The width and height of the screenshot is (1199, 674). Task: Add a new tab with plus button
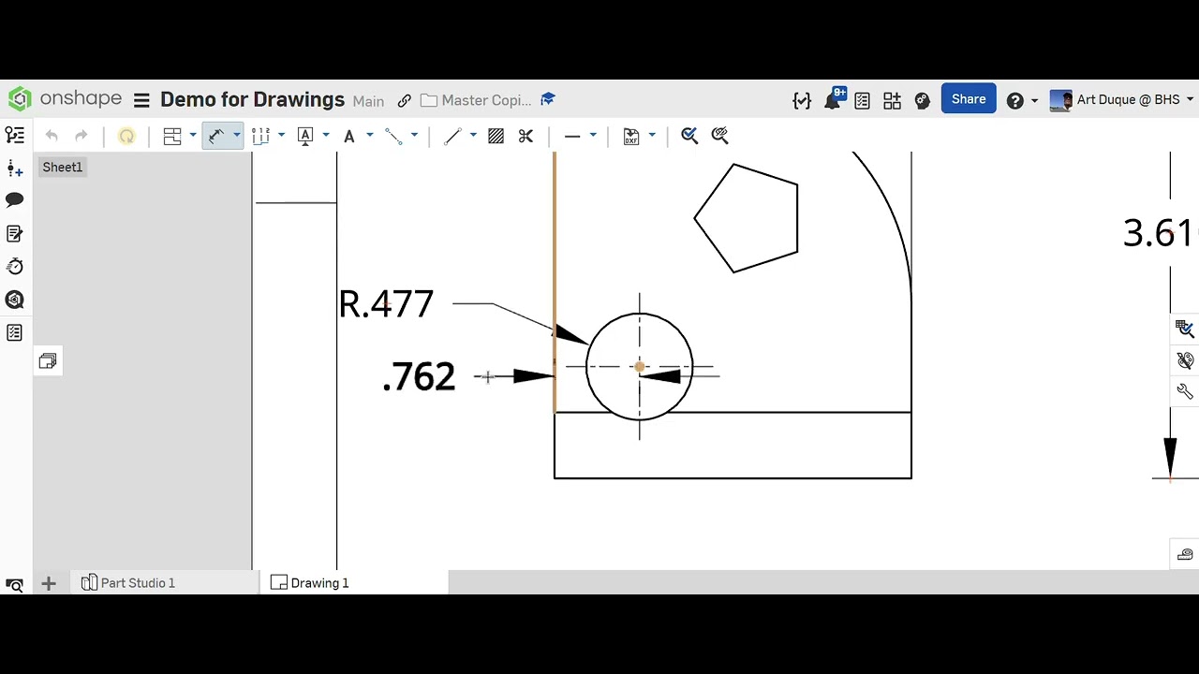[49, 583]
